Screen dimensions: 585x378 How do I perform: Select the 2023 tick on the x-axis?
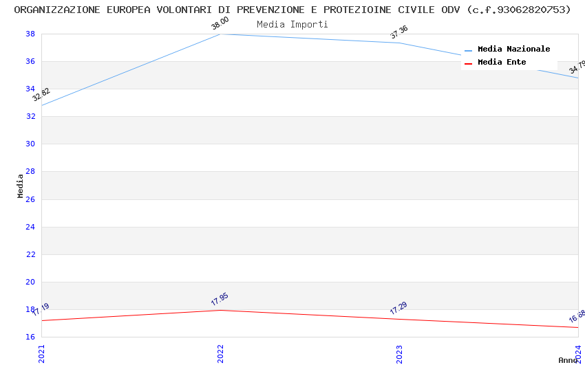point(399,353)
